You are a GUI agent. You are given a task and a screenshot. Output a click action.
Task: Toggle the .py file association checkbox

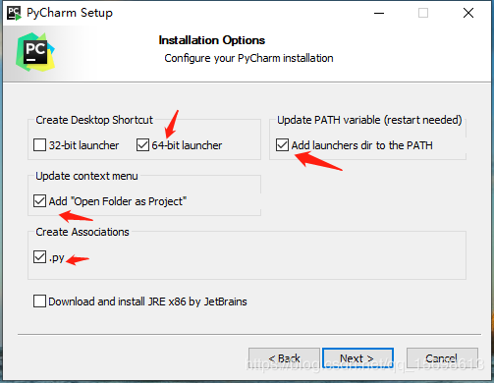click(39, 257)
